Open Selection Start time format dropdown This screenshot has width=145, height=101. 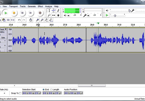(x=40, y=93)
